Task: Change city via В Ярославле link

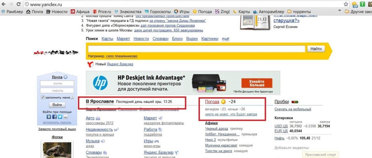Action: click(100, 101)
